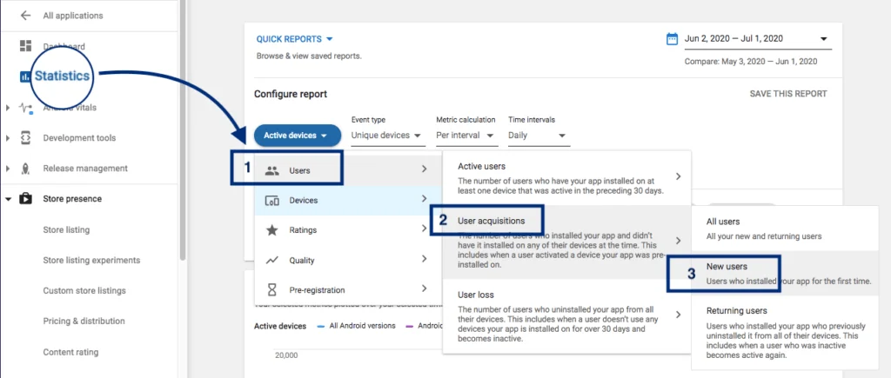Open Pricing & distribution in the sidebar

click(x=84, y=321)
